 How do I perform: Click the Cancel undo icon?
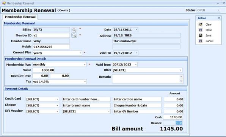pyautogui.click(x=201, y=41)
